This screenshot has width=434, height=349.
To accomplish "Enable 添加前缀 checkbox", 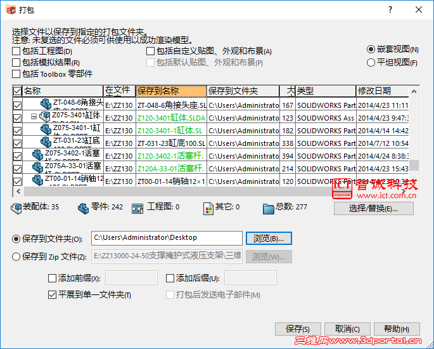I will click(53, 278).
